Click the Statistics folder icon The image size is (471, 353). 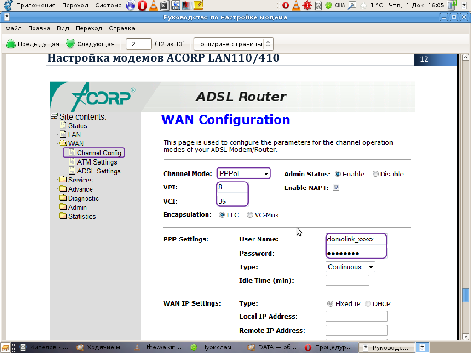coord(63,216)
